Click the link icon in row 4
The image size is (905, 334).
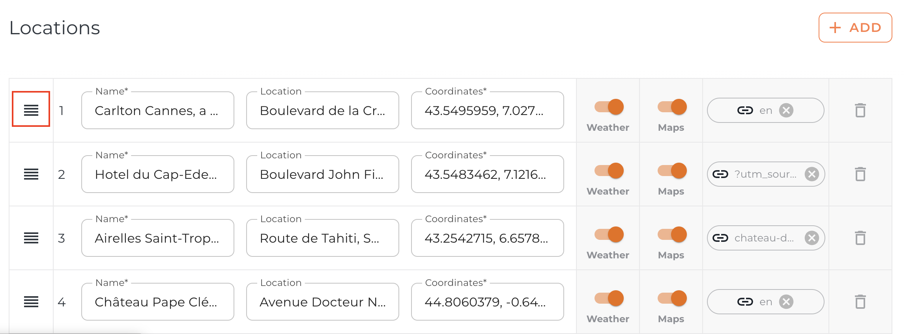point(745,302)
